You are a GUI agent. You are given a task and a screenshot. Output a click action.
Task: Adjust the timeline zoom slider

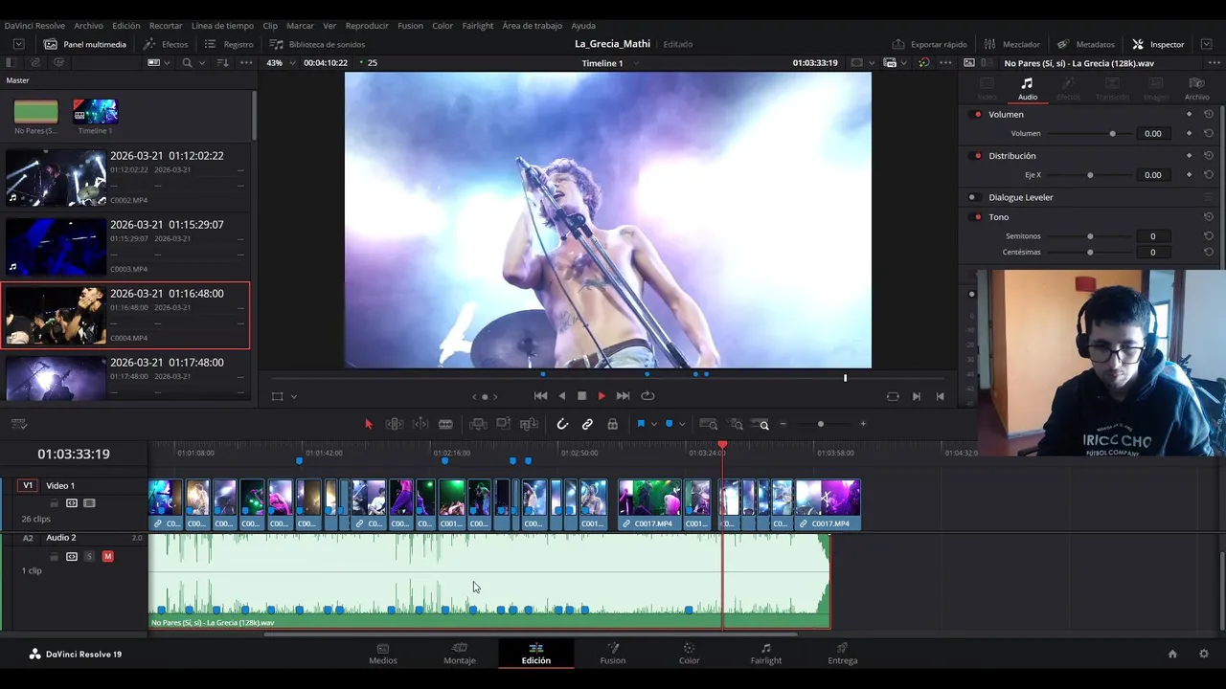(820, 424)
